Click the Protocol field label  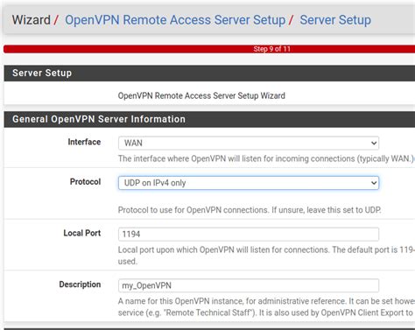click(85, 182)
